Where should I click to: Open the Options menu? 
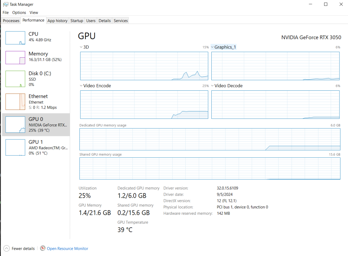click(19, 13)
